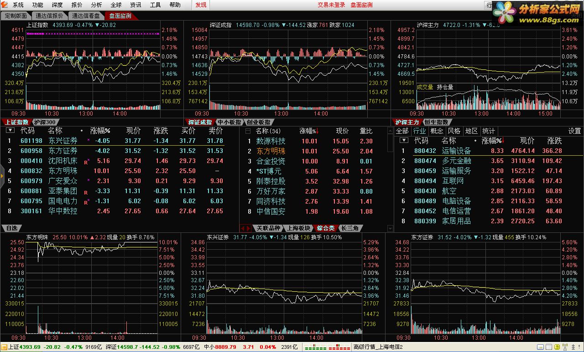Screen dimensions: 584x352
Task: Select the 上海板块 tab
Action: [298, 228]
